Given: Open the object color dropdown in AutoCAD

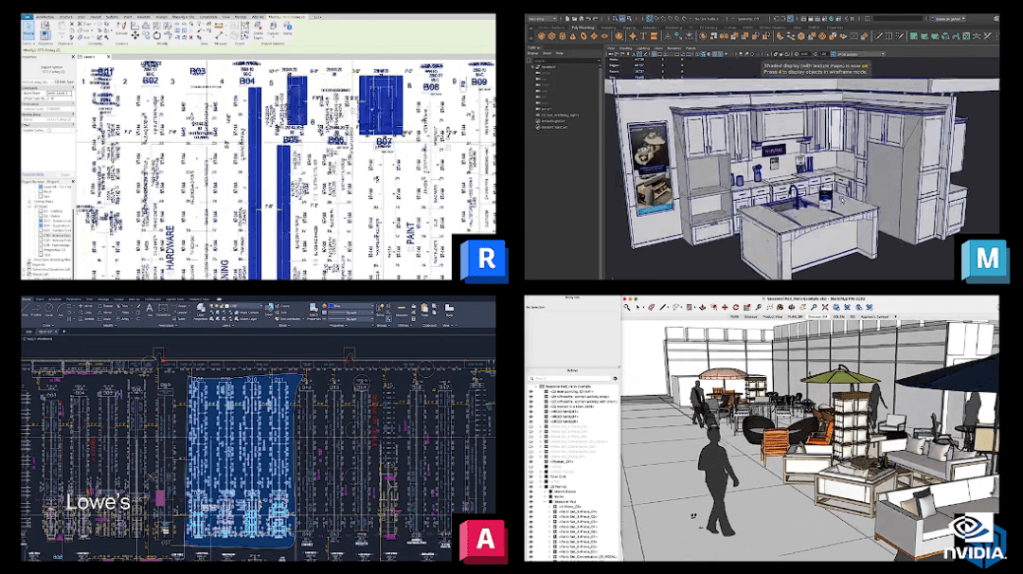Looking at the screenshot, I should point(353,306).
